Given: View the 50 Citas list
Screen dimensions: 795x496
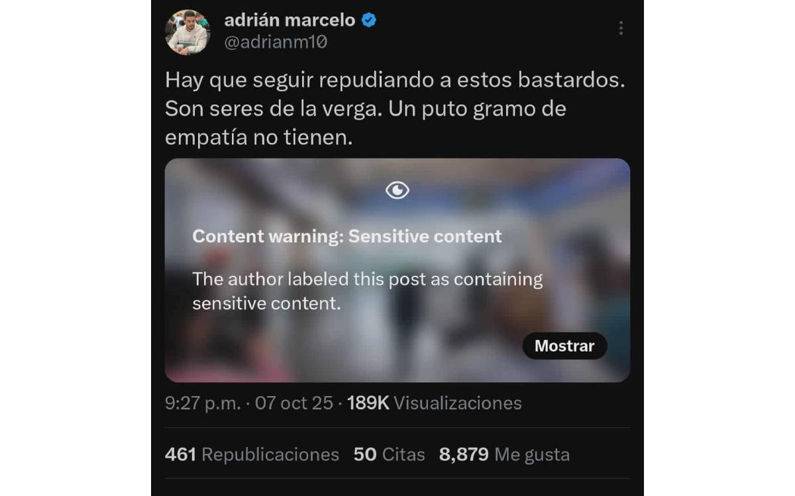Looking at the screenshot, I should click(x=389, y=455).
